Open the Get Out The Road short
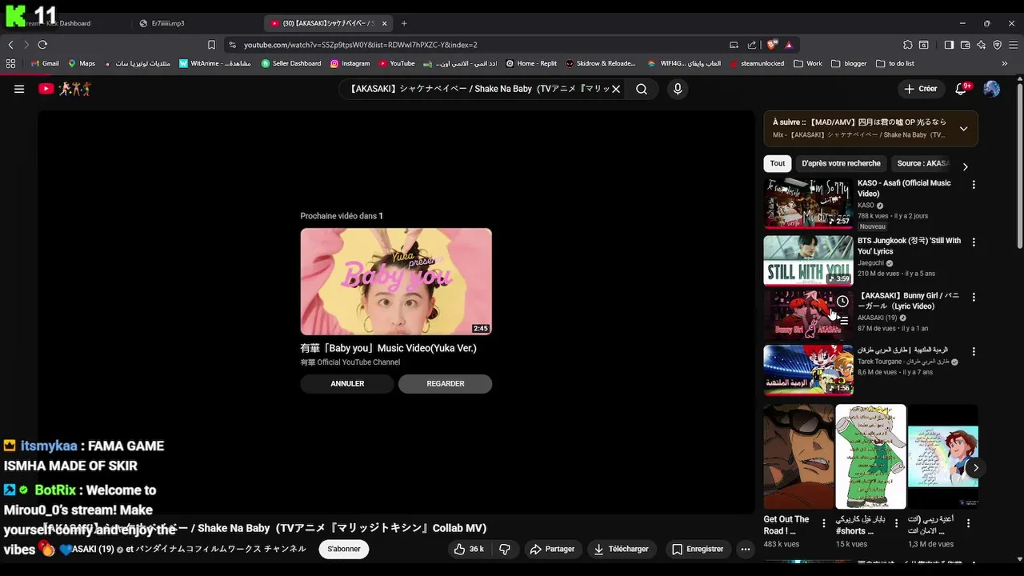 pyautogui.click(x=798, y=457)
